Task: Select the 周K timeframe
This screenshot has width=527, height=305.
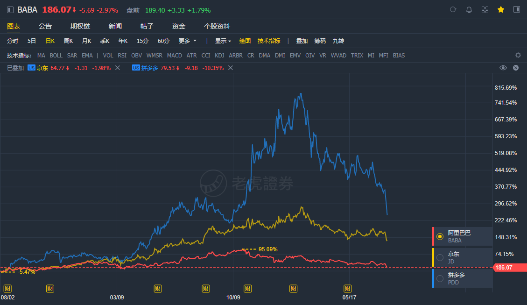Action: click(68, 41)
